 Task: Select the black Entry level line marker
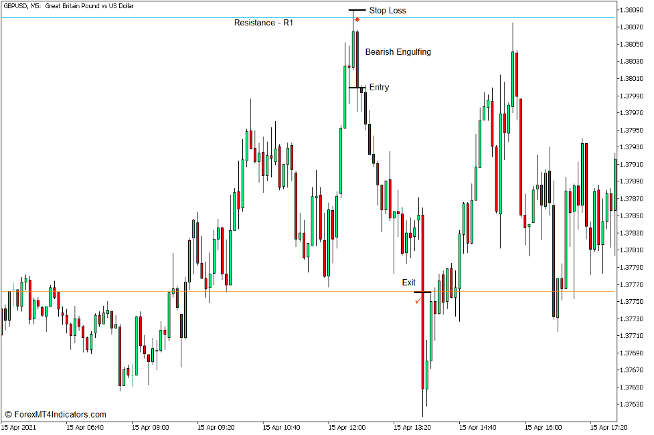[357, 88]
